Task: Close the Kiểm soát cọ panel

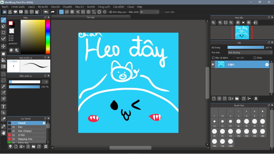Action: click(49, 76)
